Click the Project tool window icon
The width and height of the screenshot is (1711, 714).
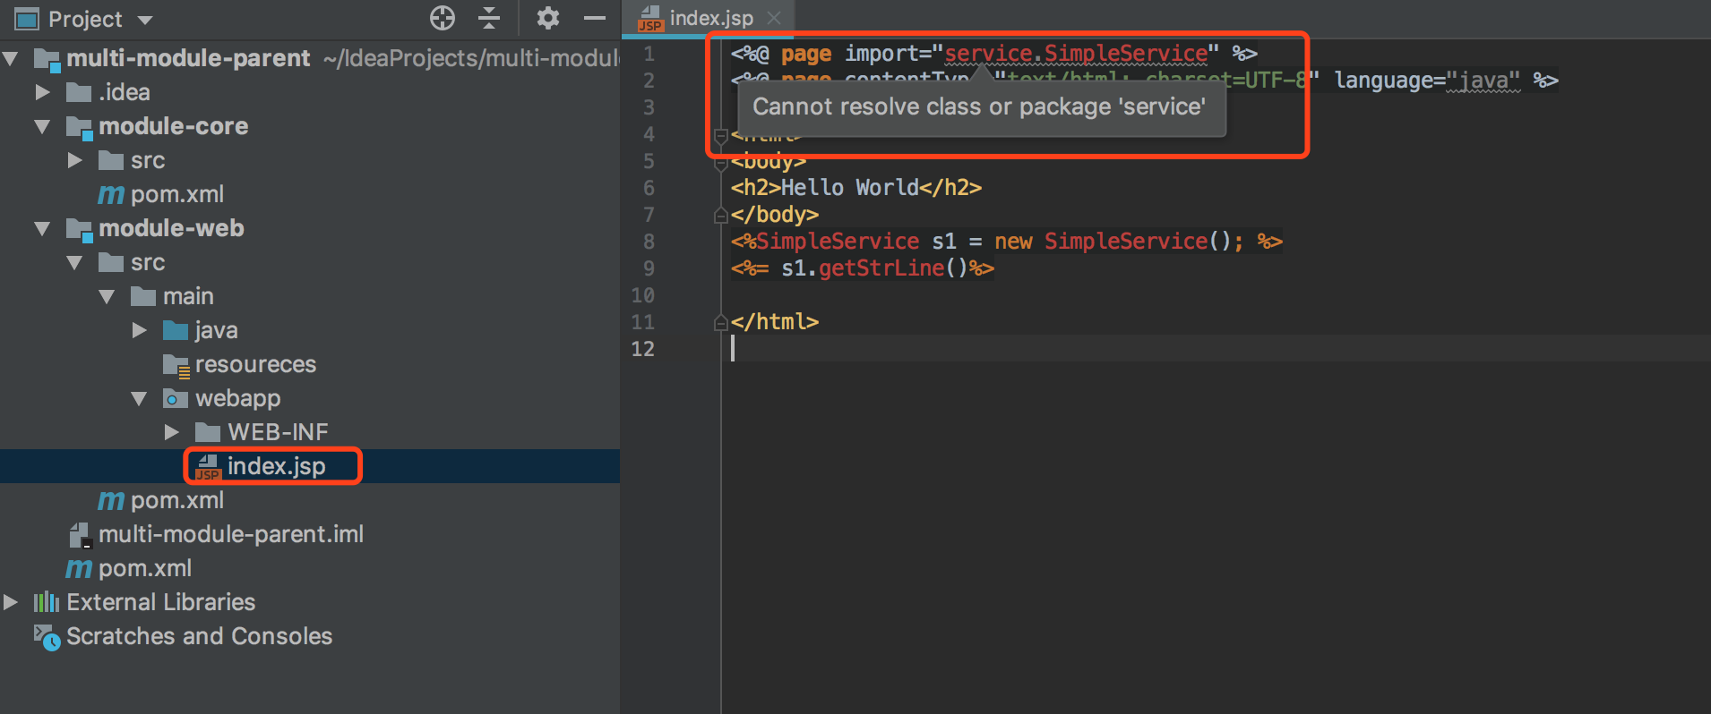pyautogui.click(x=27, y=19)
